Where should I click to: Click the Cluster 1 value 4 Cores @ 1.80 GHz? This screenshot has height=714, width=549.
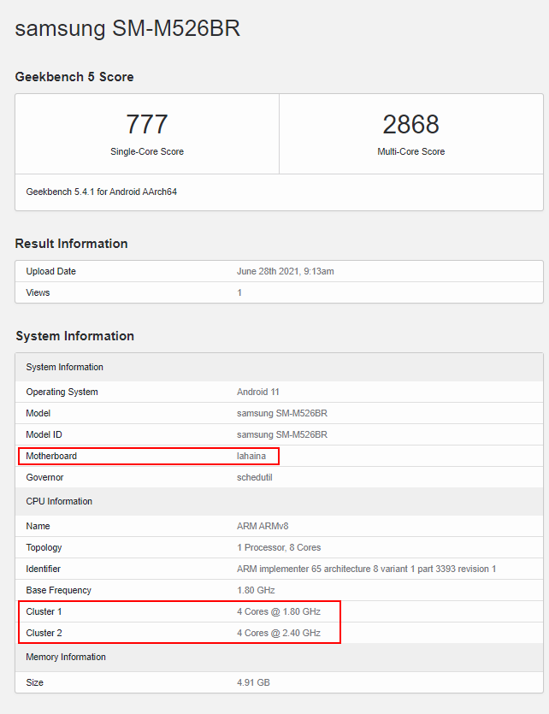coord(279,611)
